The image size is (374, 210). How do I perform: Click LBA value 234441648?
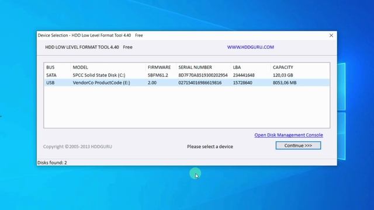click(244, 75)
